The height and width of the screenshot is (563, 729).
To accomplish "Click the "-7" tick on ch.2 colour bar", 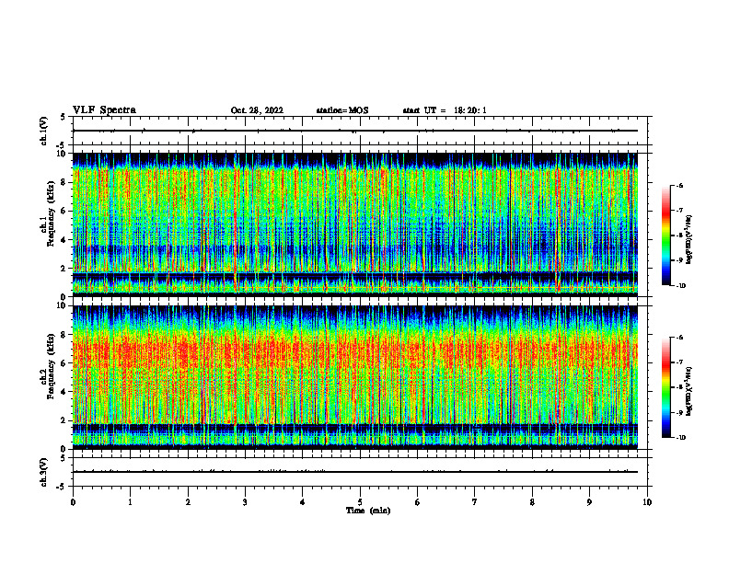I will tap(679, 362).
